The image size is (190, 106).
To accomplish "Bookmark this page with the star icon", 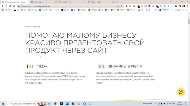I will (122, 6).
